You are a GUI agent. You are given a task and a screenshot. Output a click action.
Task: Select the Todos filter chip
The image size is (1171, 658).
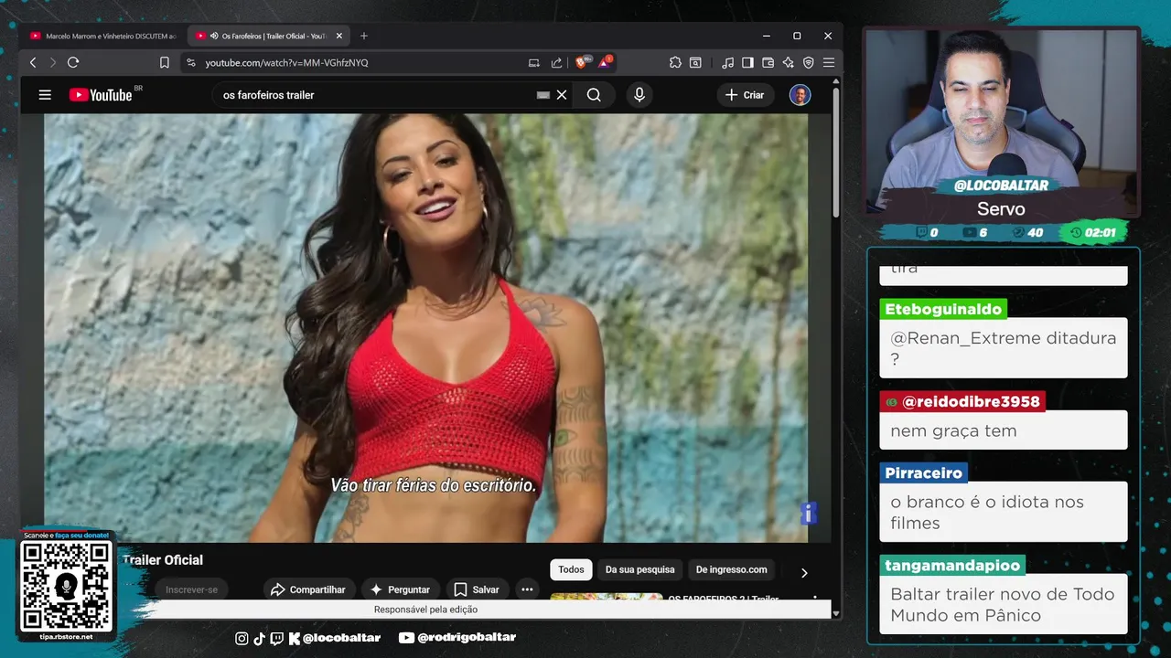571,569
